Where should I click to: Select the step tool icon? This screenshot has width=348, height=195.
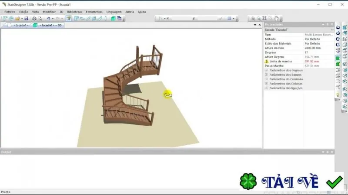(82, 18)
